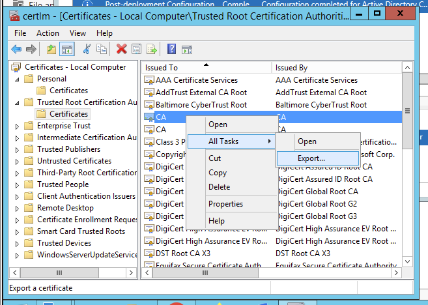This screenshot has width=428, height=305.
Task: Expand the Intermediate Certification Authorities node
Action: click(x=17, y=138)
